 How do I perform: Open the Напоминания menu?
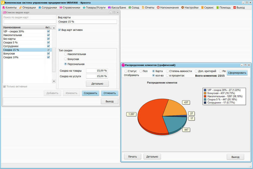click(x=168, y=7)
